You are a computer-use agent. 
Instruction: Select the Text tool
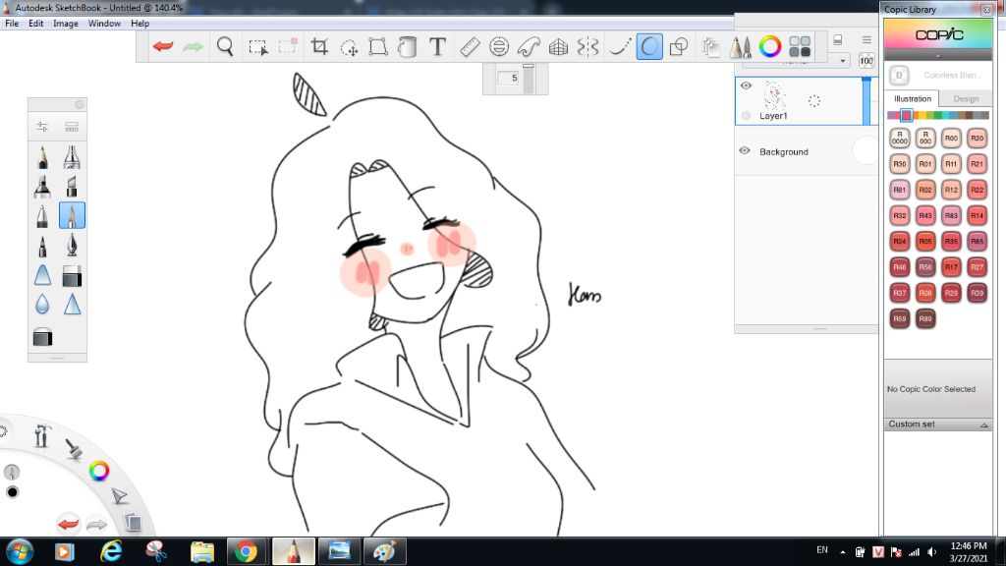coord(437,46)
